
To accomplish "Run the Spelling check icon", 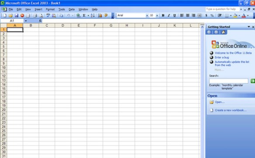I will coord(48,16).
